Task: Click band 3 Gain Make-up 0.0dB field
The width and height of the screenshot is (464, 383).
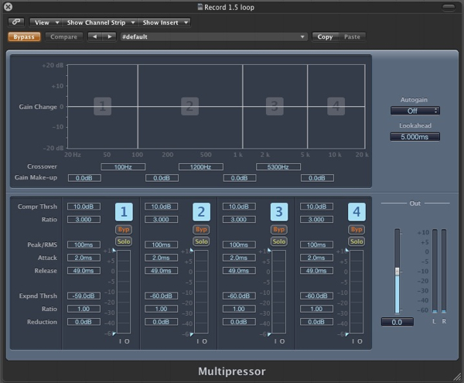Action: point(240,178)
